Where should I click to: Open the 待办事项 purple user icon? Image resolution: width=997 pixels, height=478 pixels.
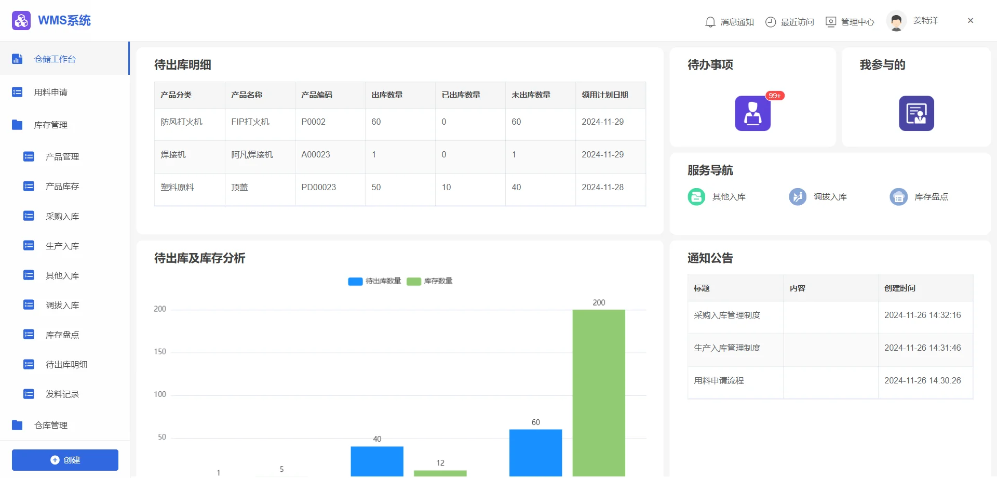(752, 113)
